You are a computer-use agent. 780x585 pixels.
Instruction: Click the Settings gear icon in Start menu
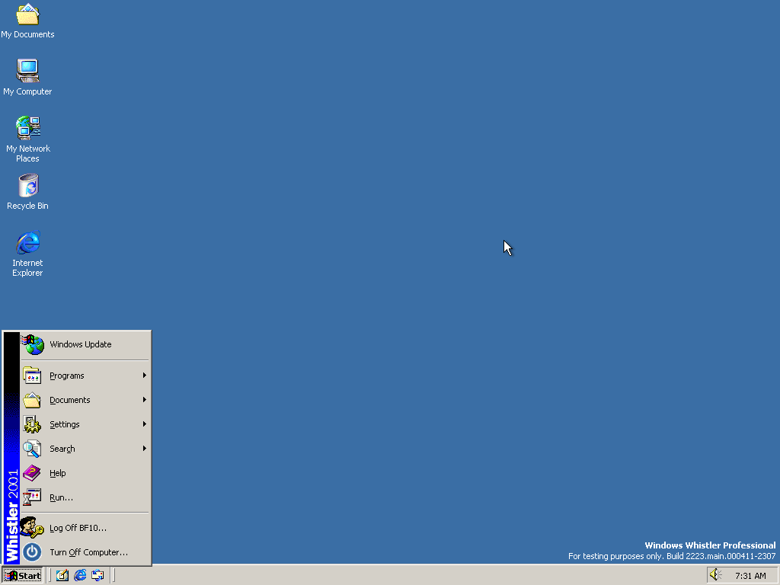(32, 424)
